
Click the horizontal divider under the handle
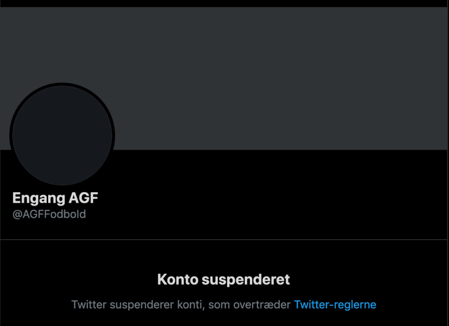(x=224, y=240)
